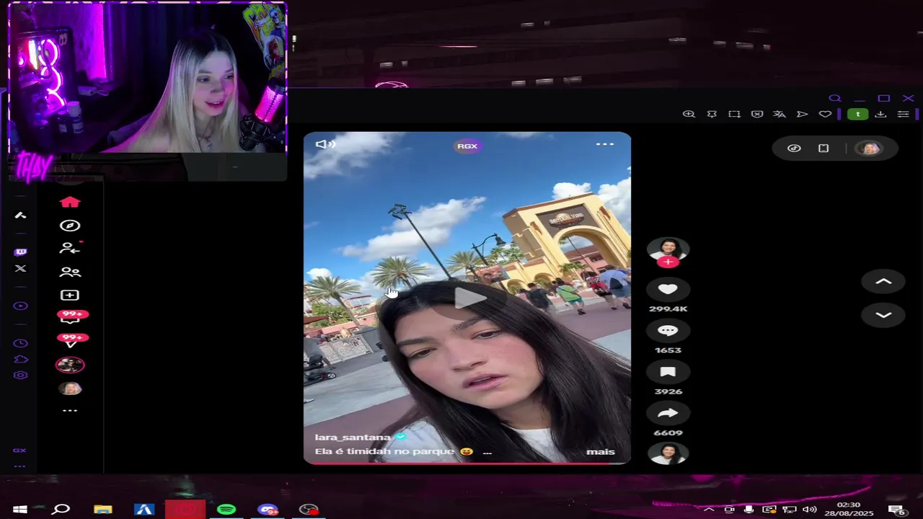This screenshot has height=519, width=923.
Task: Click the zoom-in magnifier toolbar icon
Action: pyautogui.click(x=689, y=114)
